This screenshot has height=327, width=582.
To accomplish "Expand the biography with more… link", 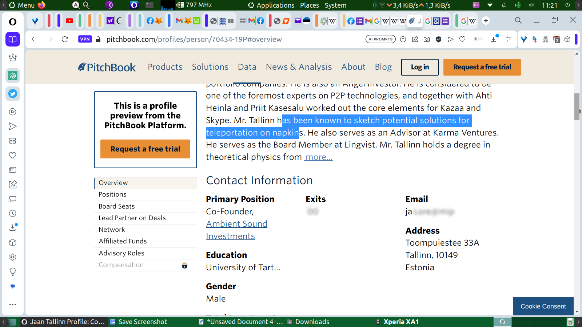I will point(318,157).
